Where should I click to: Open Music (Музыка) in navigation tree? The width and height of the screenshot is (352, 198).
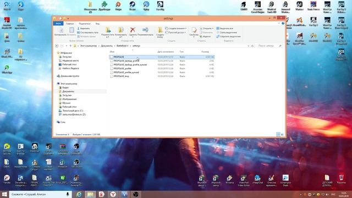(64, 103)
